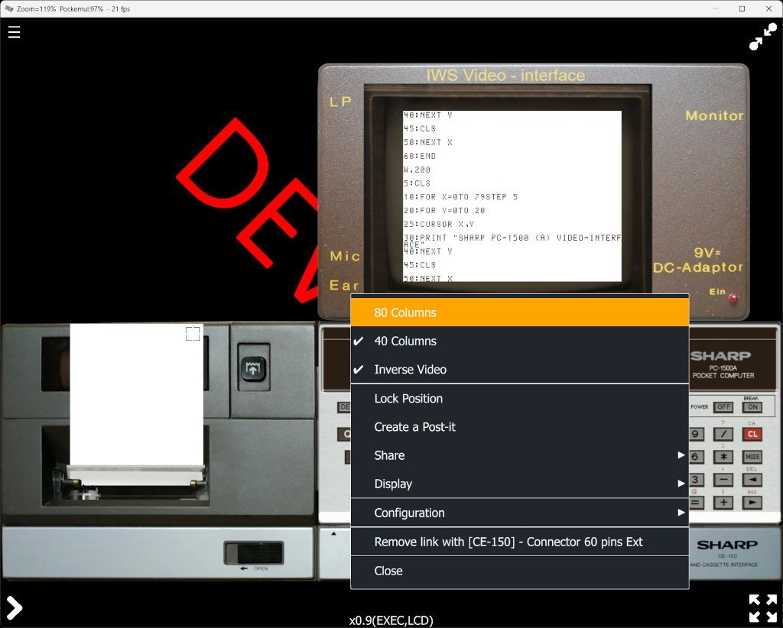Click the Mic label on video interface
783x628 pixels.
click(x=345, y=257)
